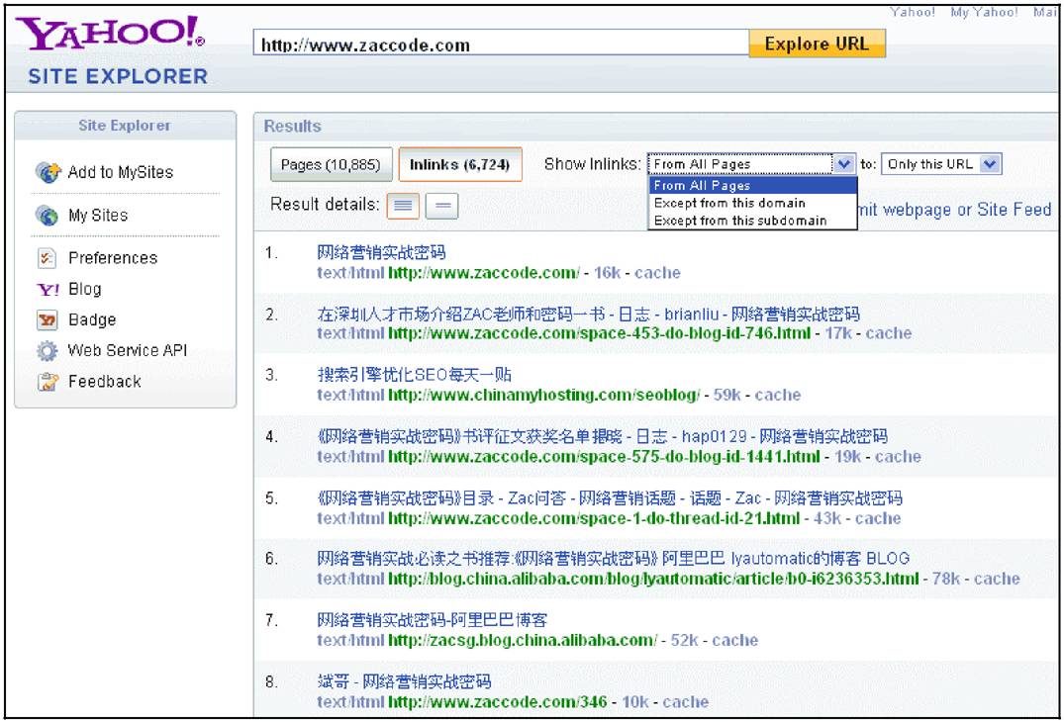
Task: Click the space-575-do-blog-id-1441.html URL
Action: pos(604,456)
